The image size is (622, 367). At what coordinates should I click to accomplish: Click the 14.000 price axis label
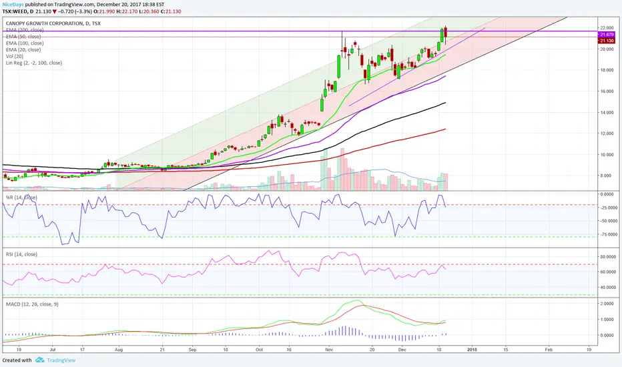pos(607,112)
